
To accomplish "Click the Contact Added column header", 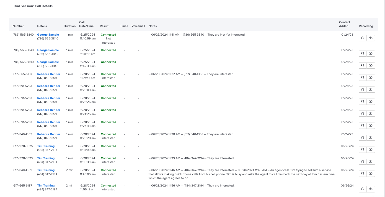I will click(344, 24).
